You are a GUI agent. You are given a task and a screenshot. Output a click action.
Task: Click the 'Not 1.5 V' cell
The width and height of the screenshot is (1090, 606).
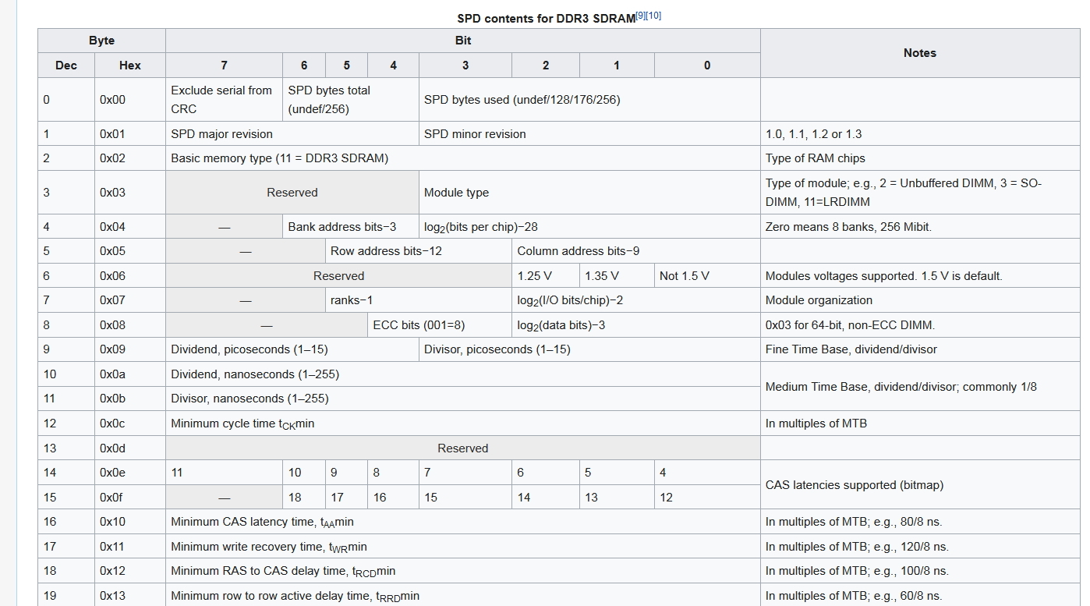pos(685,276)
